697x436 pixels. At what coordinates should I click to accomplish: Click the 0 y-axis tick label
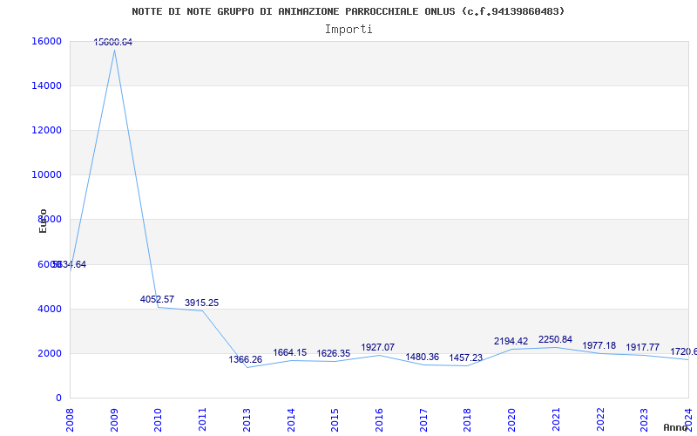(58, 399)
